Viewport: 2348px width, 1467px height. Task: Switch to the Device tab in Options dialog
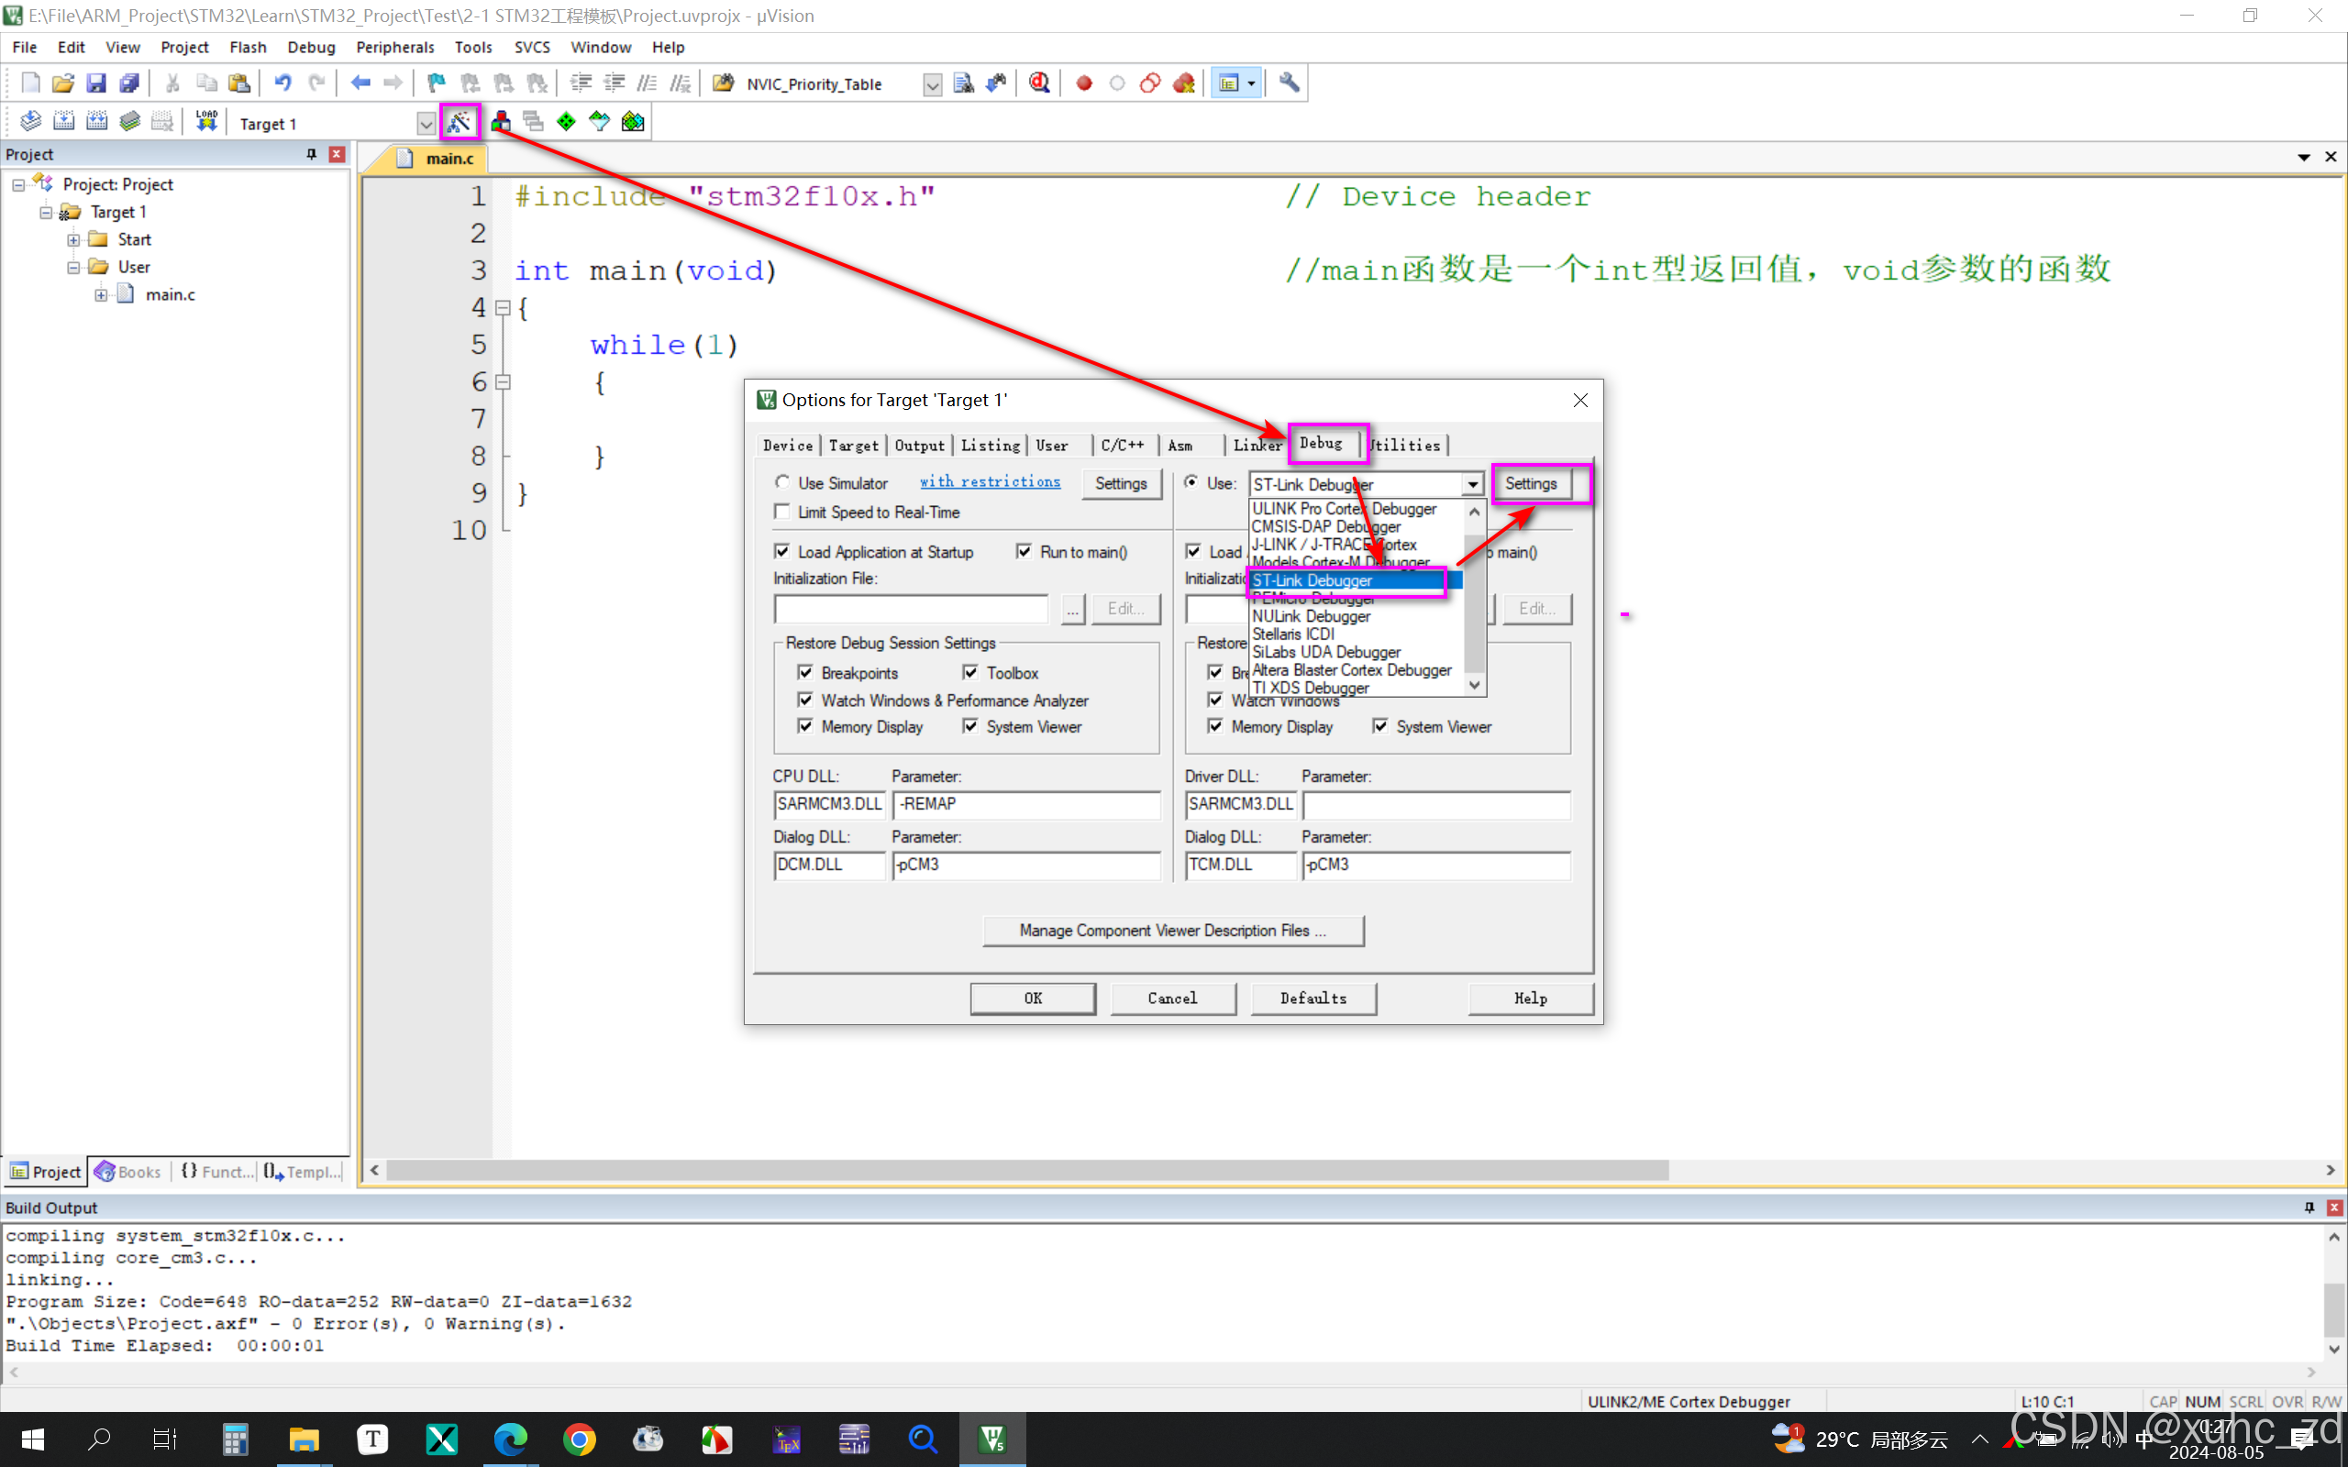[x=787, y=446]
